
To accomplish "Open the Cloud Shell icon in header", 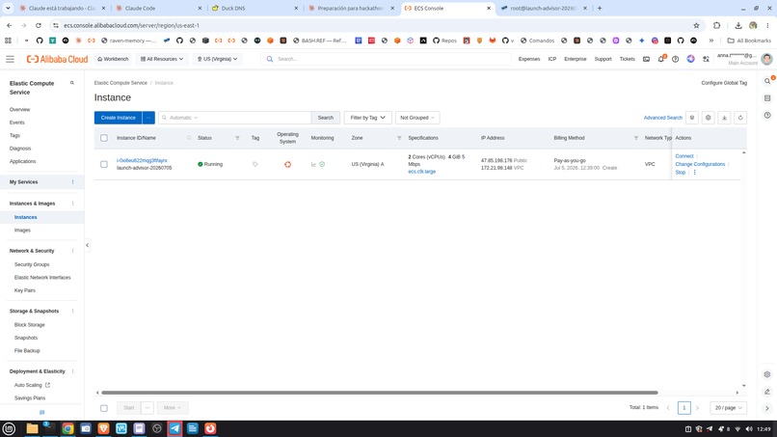I will pyautogui.click(x=646, y=59).
